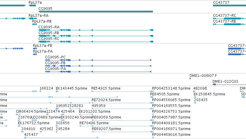246x139 pixels.
Task: Open the CG9095-PC protein label
Action: click(x=55, y=57)
